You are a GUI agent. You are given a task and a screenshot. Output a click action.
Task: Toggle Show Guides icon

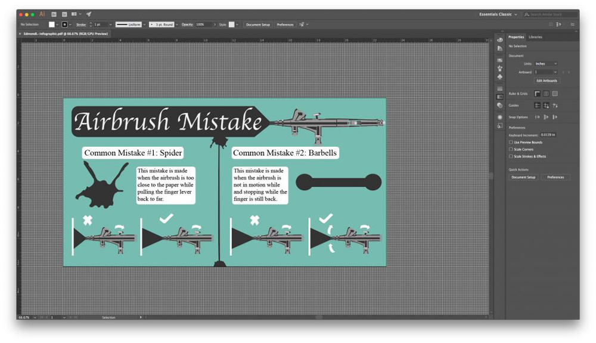point(537,106)
